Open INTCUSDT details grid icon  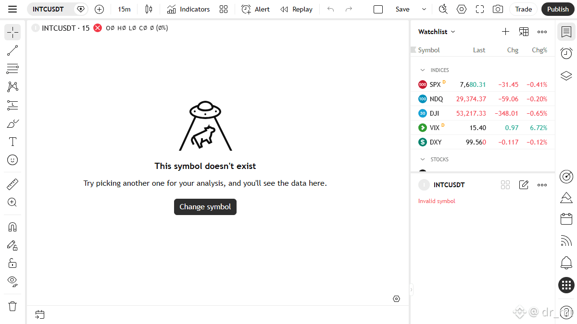point(505,185)
